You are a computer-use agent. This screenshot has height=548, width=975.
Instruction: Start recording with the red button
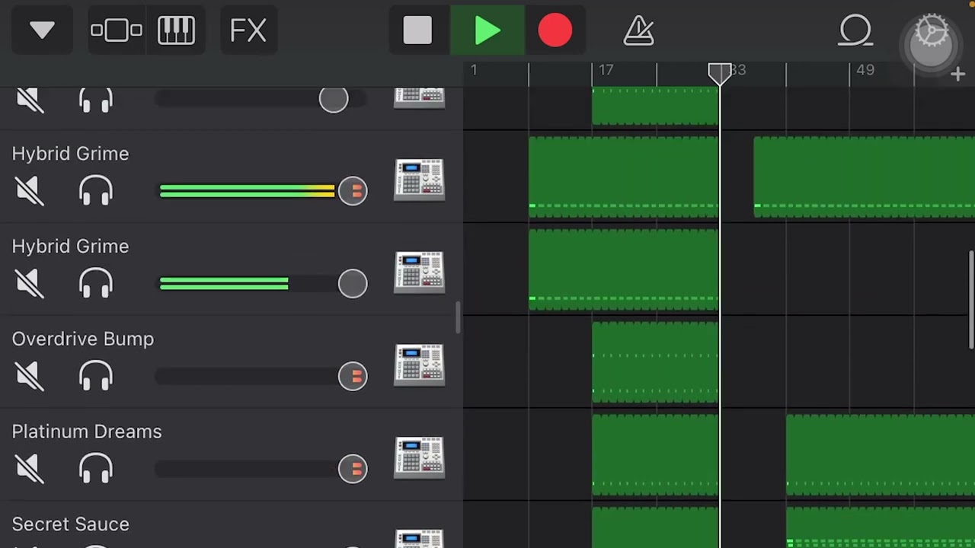(x=555, y=31)
